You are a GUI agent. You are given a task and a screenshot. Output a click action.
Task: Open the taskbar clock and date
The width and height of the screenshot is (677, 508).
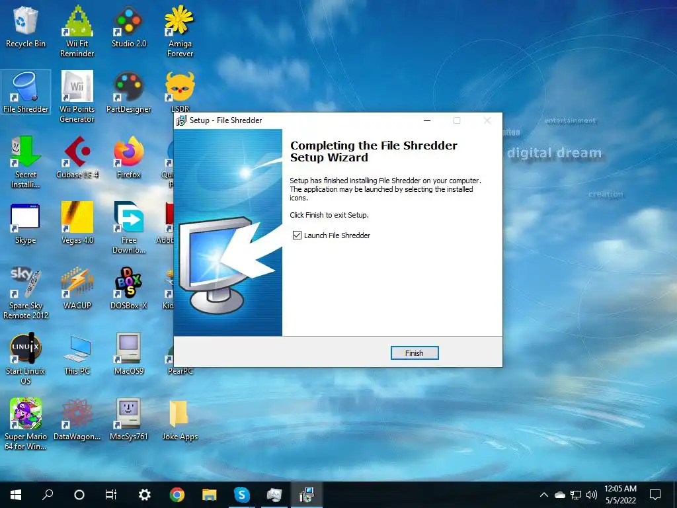[620, 495]
